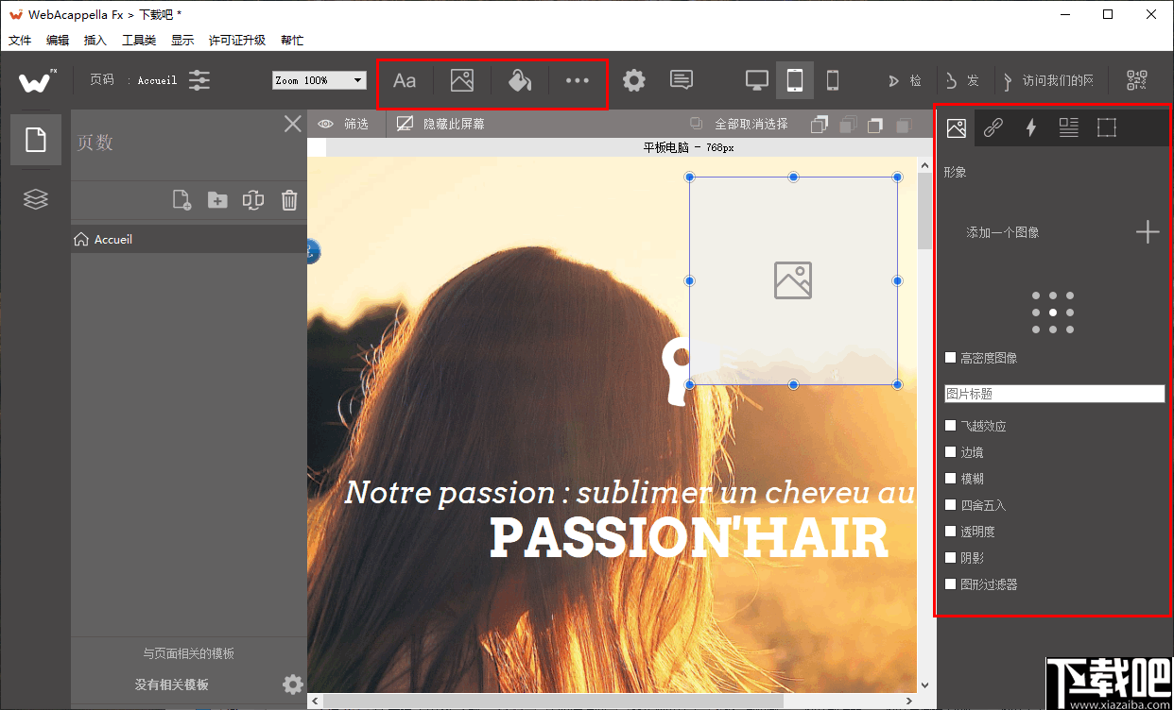Click the 图片标题 input field
The width and height of the screenshot is (1174, 710).
[x=1054, y=394]
